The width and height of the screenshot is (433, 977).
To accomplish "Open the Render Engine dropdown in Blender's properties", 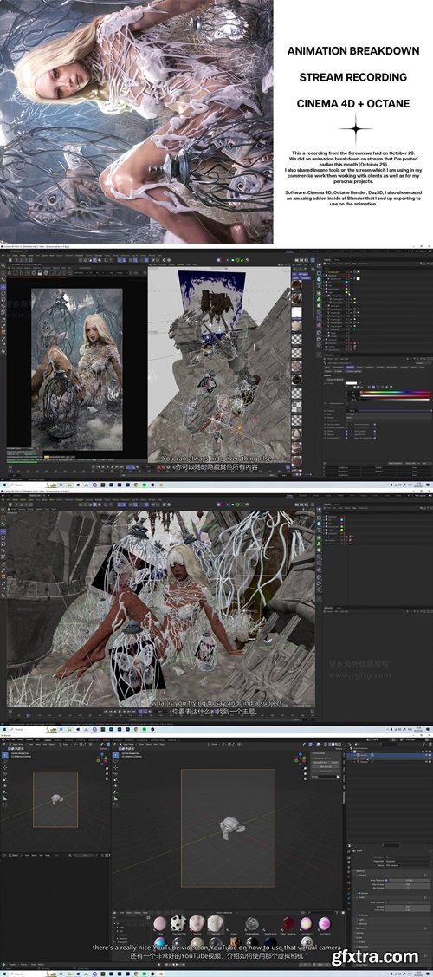I will pyautogui.click(x=408, y=857).
